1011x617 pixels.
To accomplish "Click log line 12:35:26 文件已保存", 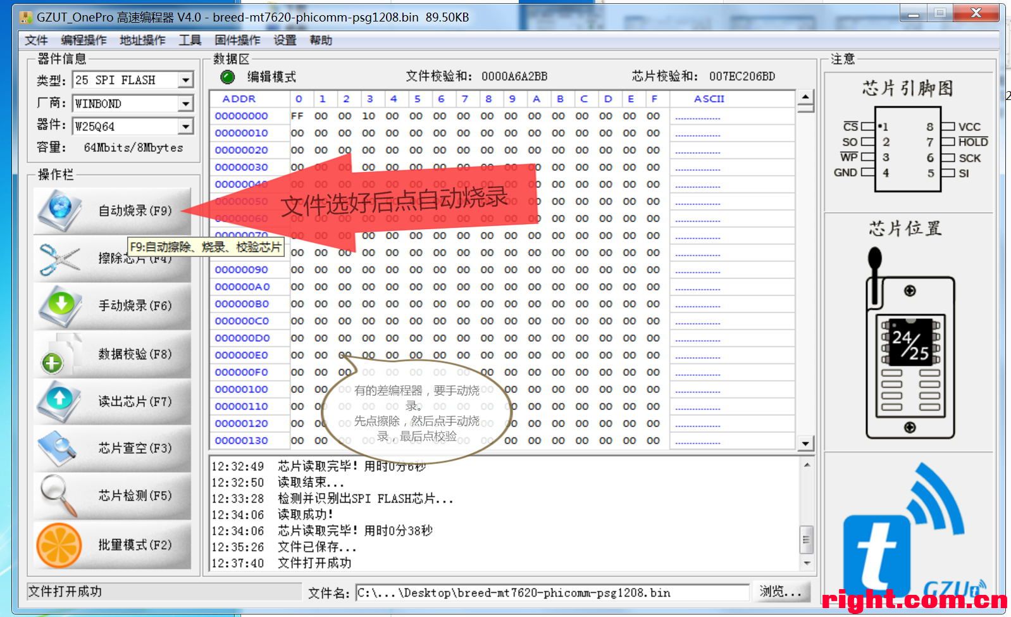I will 284,547.
